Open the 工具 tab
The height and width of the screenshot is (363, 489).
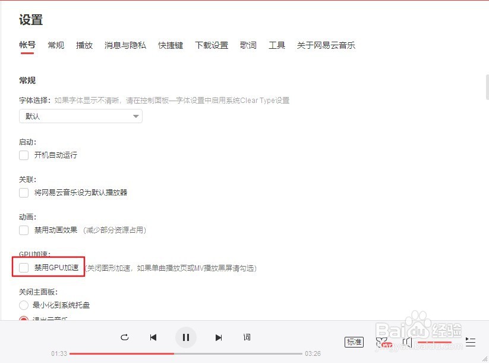277,45
